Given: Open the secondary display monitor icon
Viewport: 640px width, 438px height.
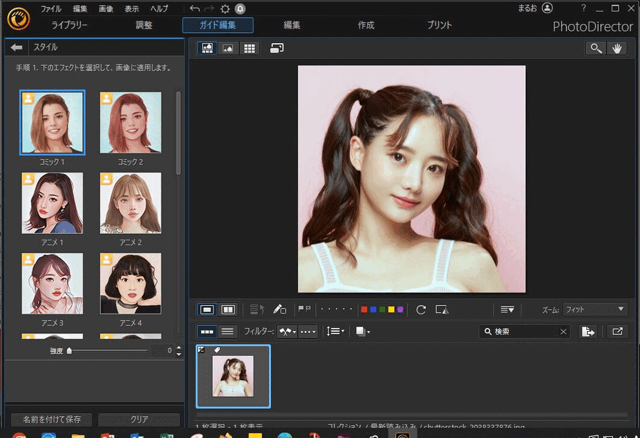Looking at the screenshot, I should [277, 48].
